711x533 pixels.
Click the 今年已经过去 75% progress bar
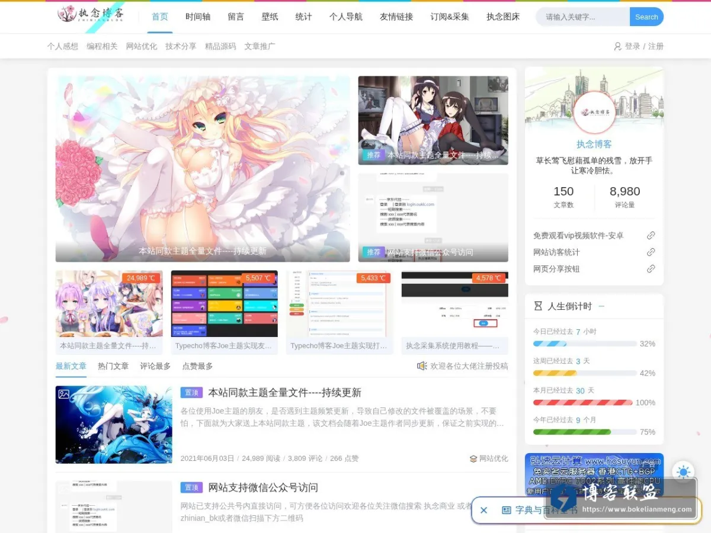[584, 432]
